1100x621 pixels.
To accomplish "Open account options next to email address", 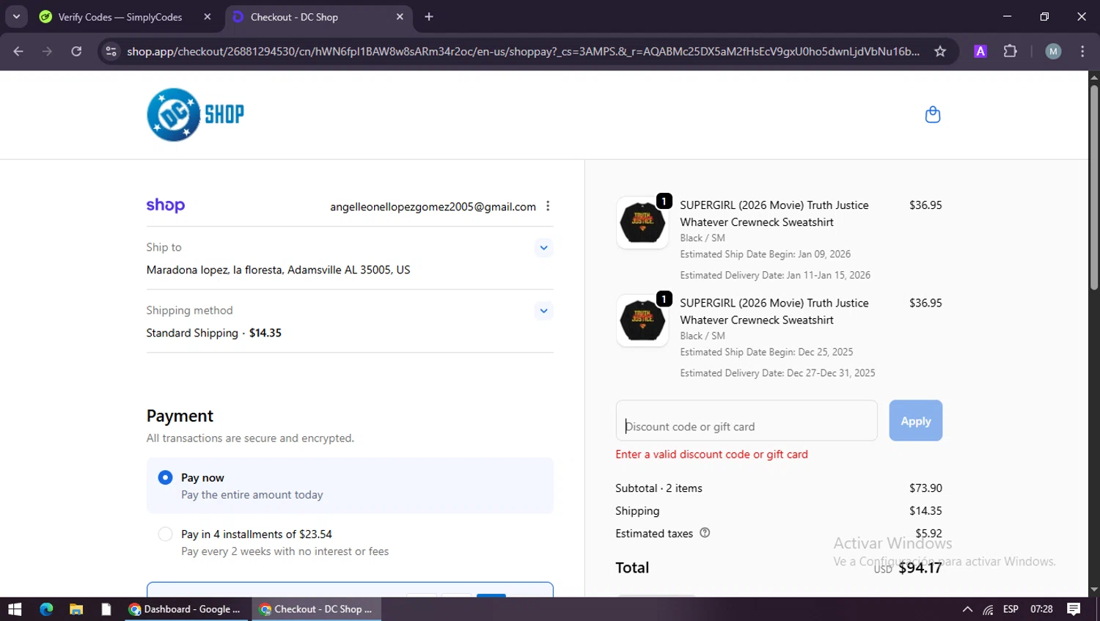I will point(548,206).
